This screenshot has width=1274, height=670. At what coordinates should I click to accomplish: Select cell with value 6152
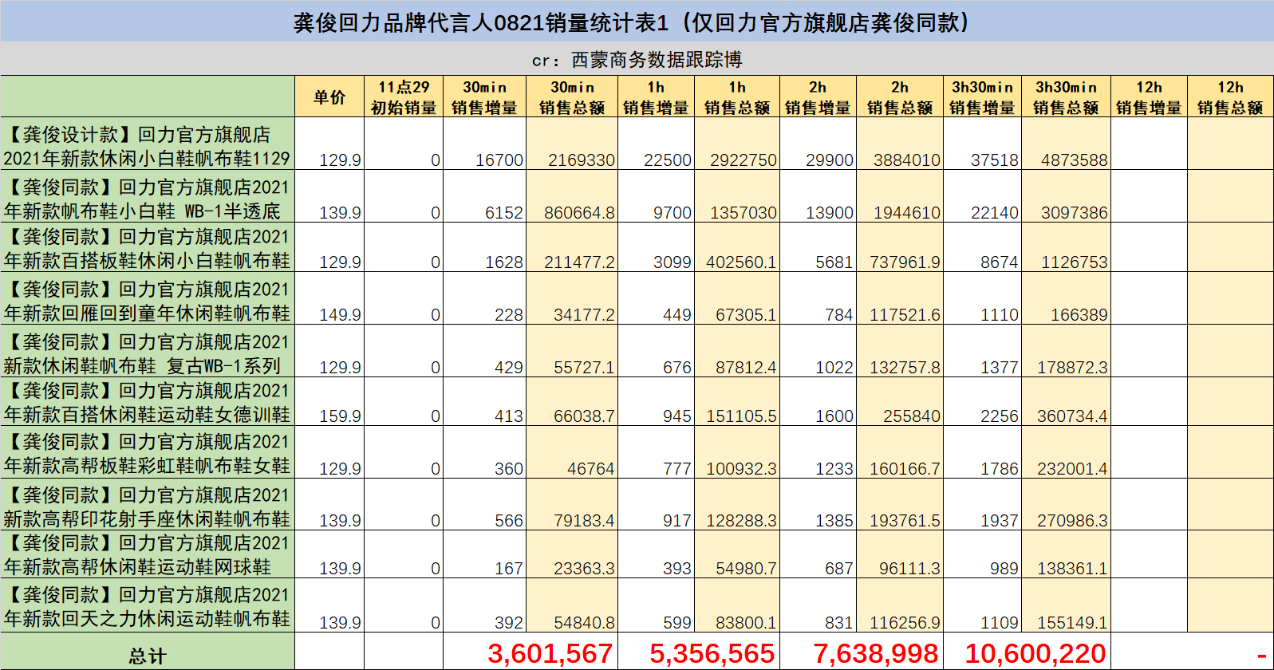[x=484, y=196]
